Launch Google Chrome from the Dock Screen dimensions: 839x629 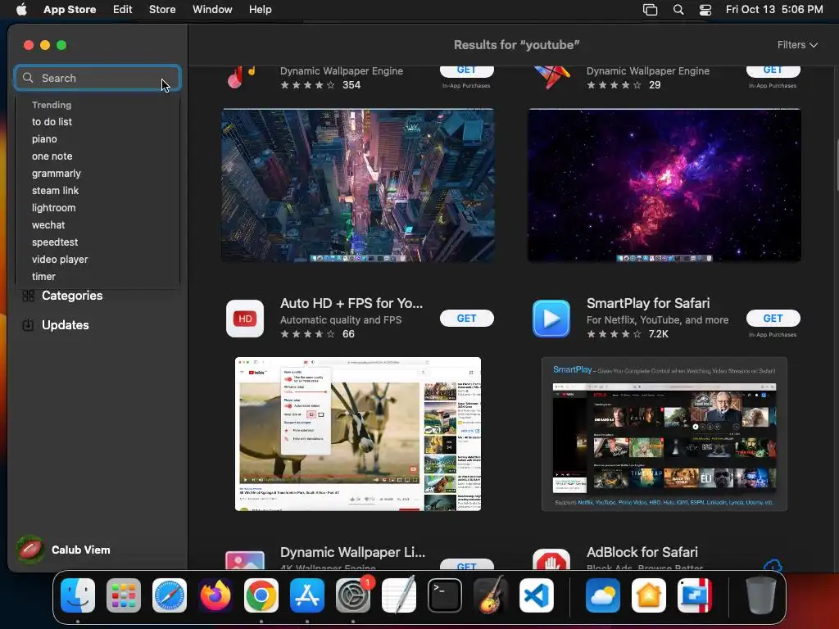[261, 595]
